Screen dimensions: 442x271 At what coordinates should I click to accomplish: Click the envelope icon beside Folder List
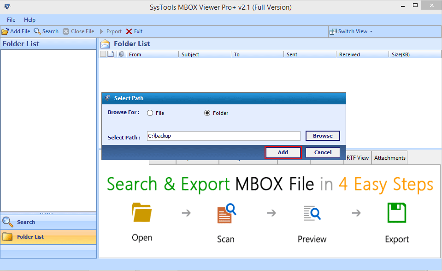click(105, 44)
